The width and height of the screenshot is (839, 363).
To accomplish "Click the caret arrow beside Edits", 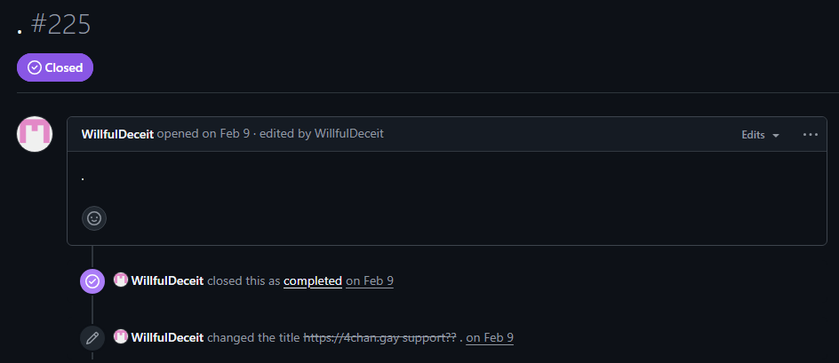I will coord(776,136).
